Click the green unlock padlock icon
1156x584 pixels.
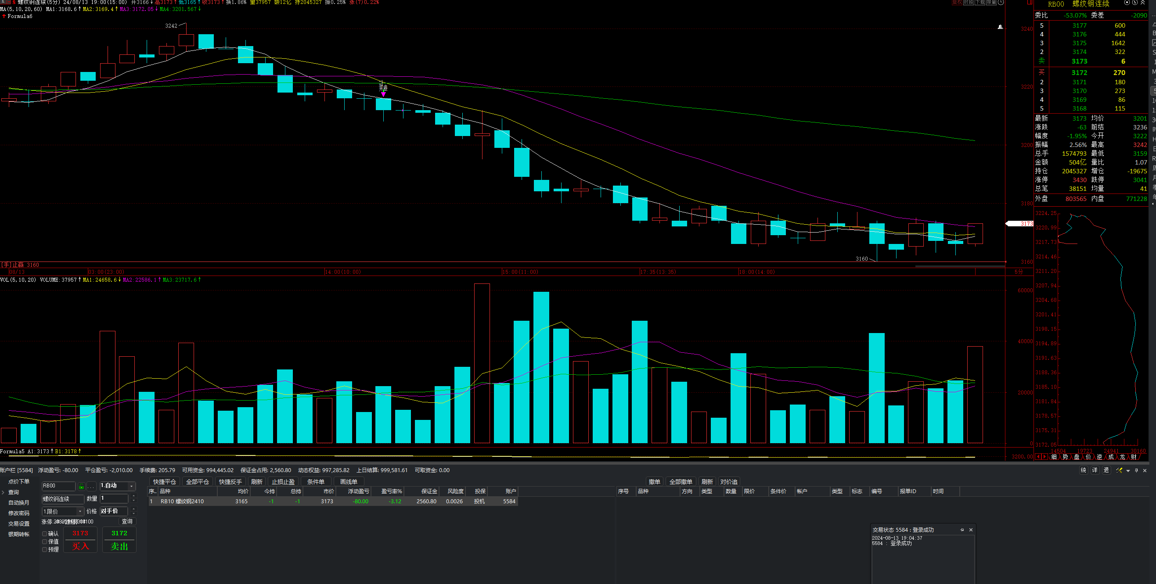(x=81, y=486)
